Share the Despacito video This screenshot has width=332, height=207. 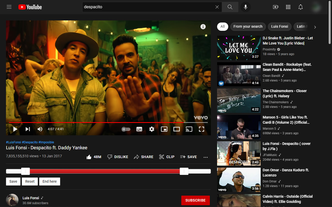144,157
